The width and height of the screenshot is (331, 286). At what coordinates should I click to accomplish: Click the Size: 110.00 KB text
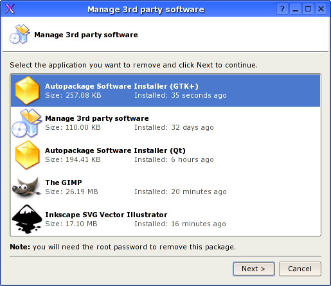click(x=73, y=127)
